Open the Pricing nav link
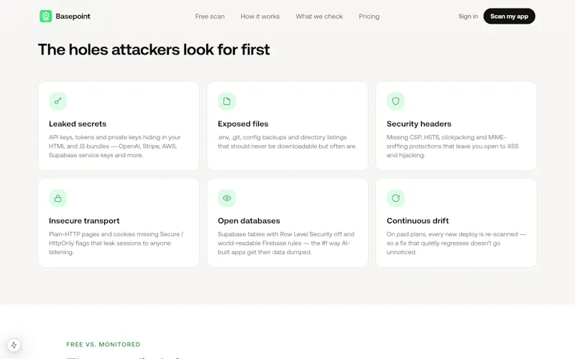 click(369, 17)
